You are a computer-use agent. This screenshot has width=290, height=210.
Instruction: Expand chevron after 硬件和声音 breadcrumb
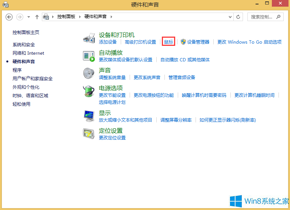click(111, 17)
